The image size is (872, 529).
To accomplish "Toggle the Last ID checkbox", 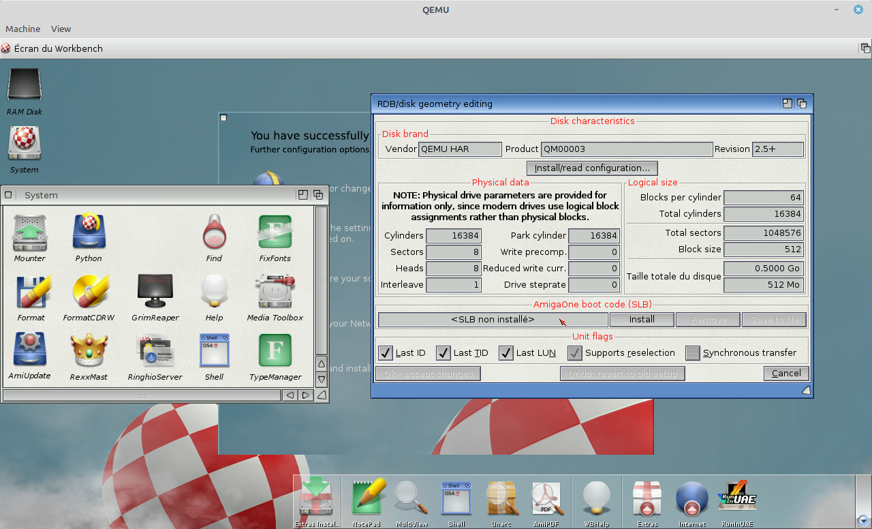I will click(385, 352).
